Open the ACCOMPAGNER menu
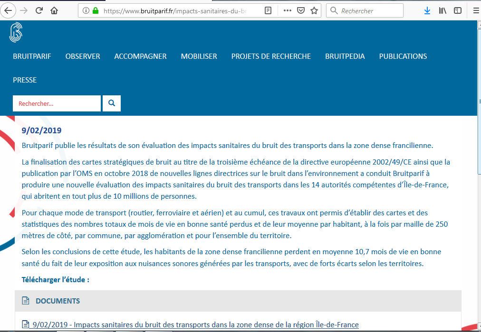Screen dimensions: 481x332 tap(141, 56)
